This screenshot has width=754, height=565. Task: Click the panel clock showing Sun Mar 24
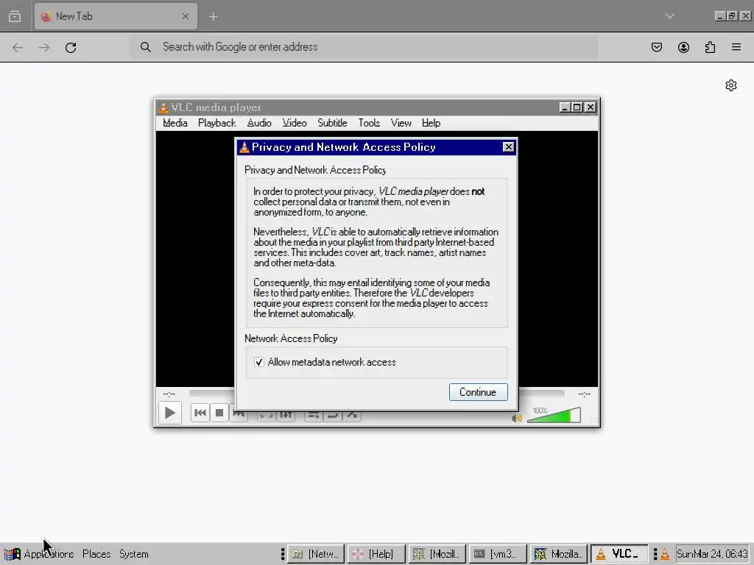[712, 554]
